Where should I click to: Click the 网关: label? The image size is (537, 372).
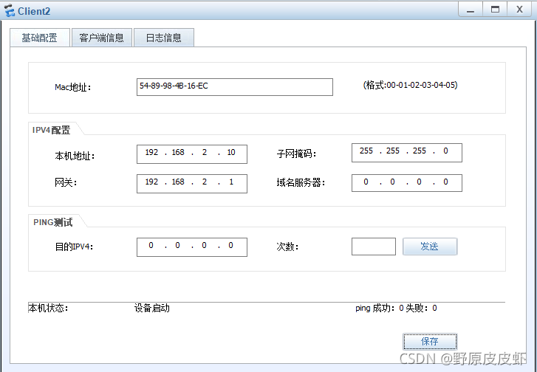(x=66, y=183)
